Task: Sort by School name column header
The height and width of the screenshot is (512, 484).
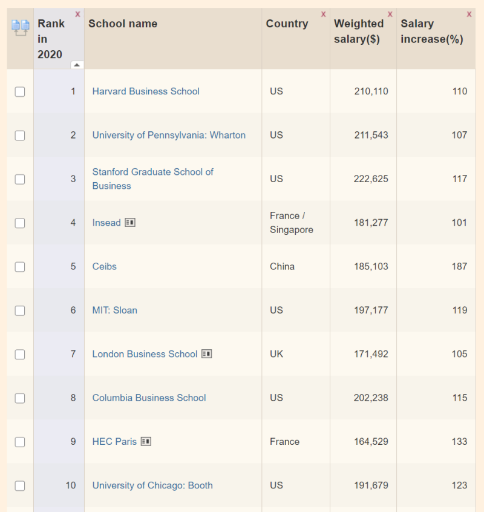Action: pyautogui.click(x=123, y=24)
